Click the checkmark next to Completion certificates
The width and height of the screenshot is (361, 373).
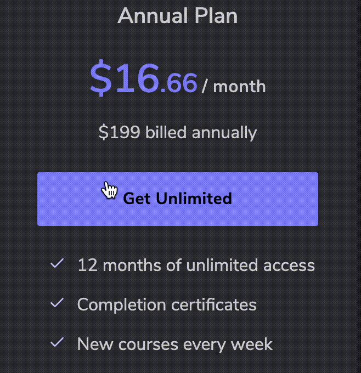point(57,303)
